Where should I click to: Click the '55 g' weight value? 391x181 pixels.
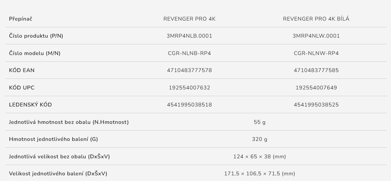point(260,122)
